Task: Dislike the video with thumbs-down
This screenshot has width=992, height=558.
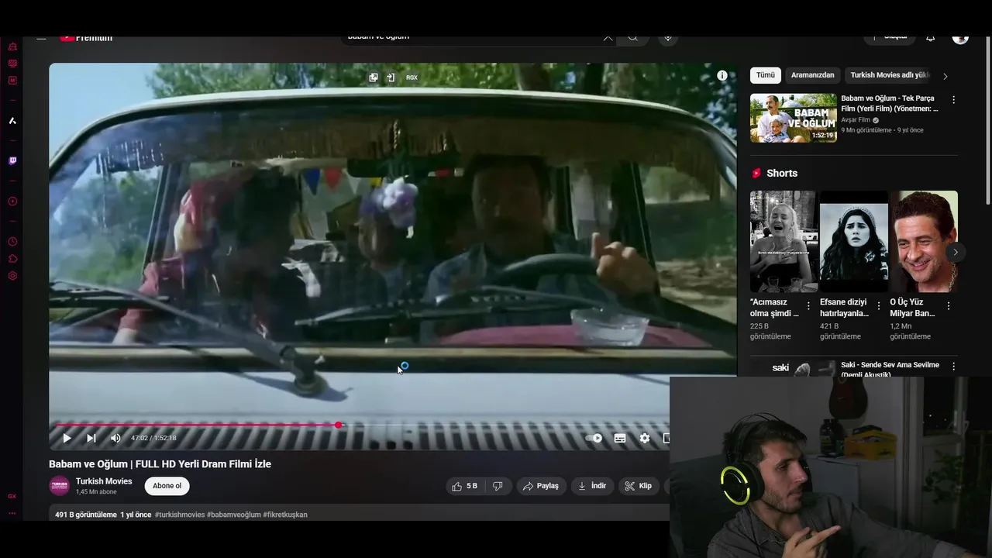Action: 498,486
